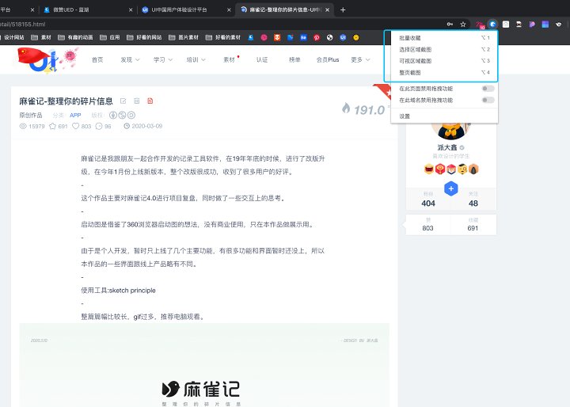This screenshot has width=570, height=407.
Task: Click the white square camera extension icon
Action: click(506, 25)
